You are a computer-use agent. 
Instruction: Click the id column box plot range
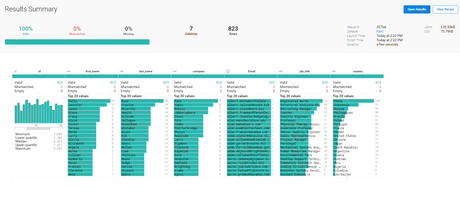pos(39,129)
